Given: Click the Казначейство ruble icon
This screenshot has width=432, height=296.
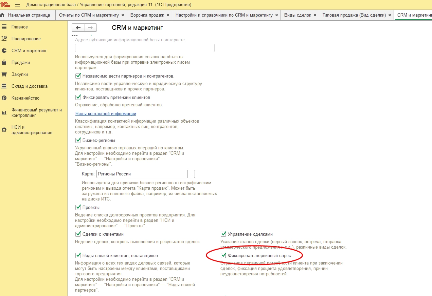Looking at the screenshot, I should point(4,98).
